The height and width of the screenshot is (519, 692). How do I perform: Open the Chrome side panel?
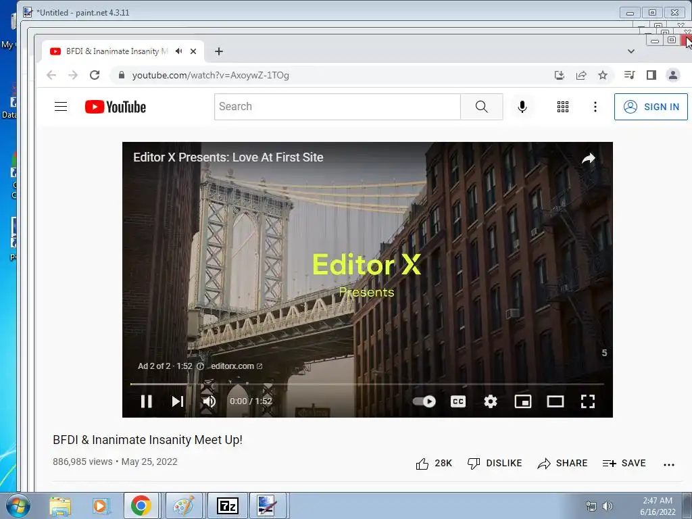point(651,75)
